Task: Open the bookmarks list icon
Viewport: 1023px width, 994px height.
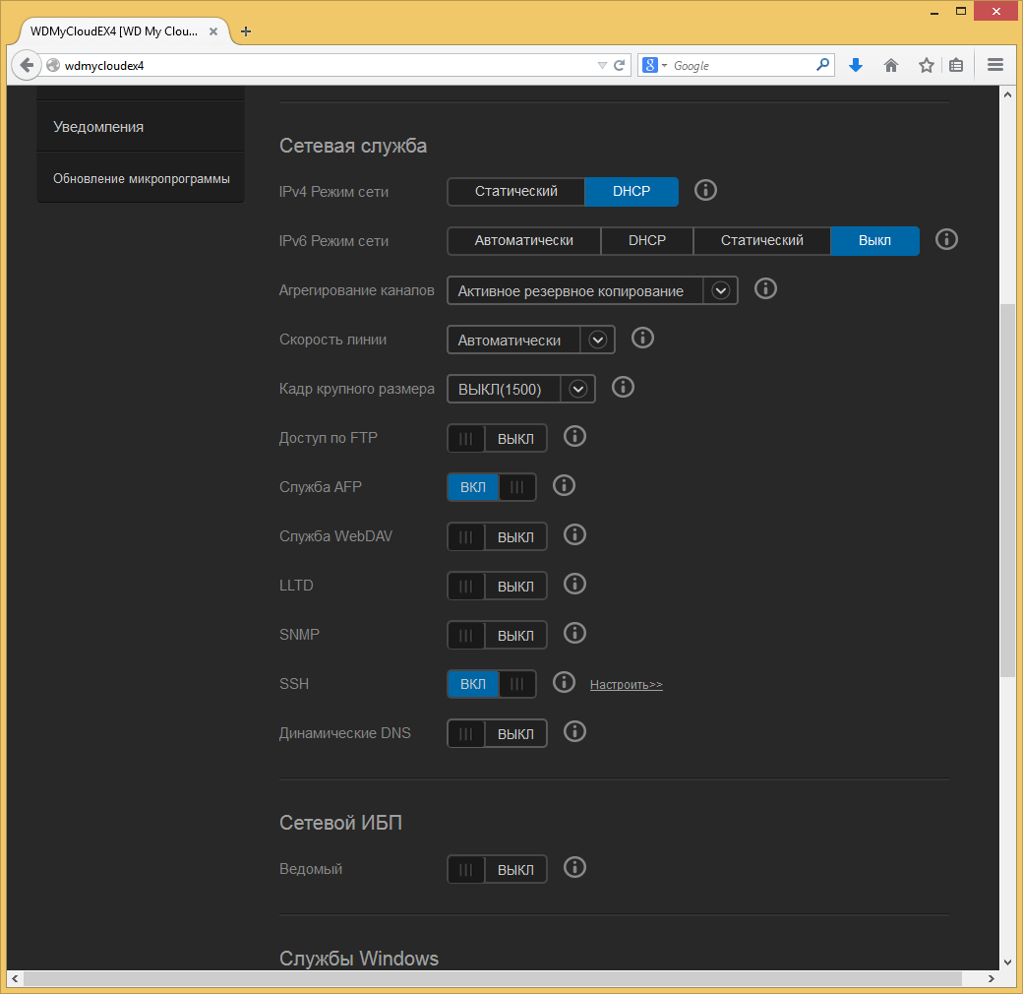Action: (956, 65)
